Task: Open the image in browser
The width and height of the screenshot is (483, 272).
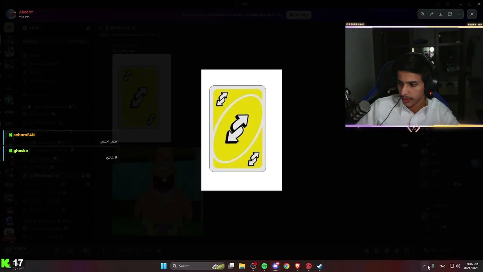Action: click(x=450, y=14)
